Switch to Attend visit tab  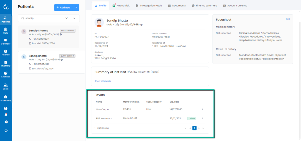(121, 6)
